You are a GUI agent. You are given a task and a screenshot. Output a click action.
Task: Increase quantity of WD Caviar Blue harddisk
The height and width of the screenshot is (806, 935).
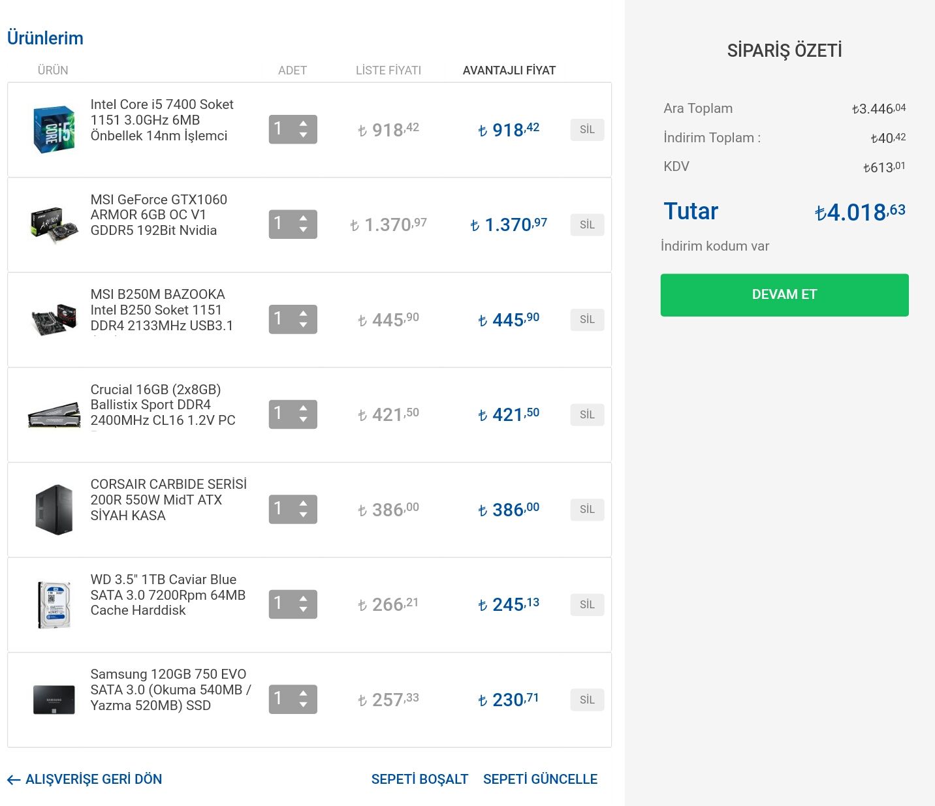tap(303, 598)
